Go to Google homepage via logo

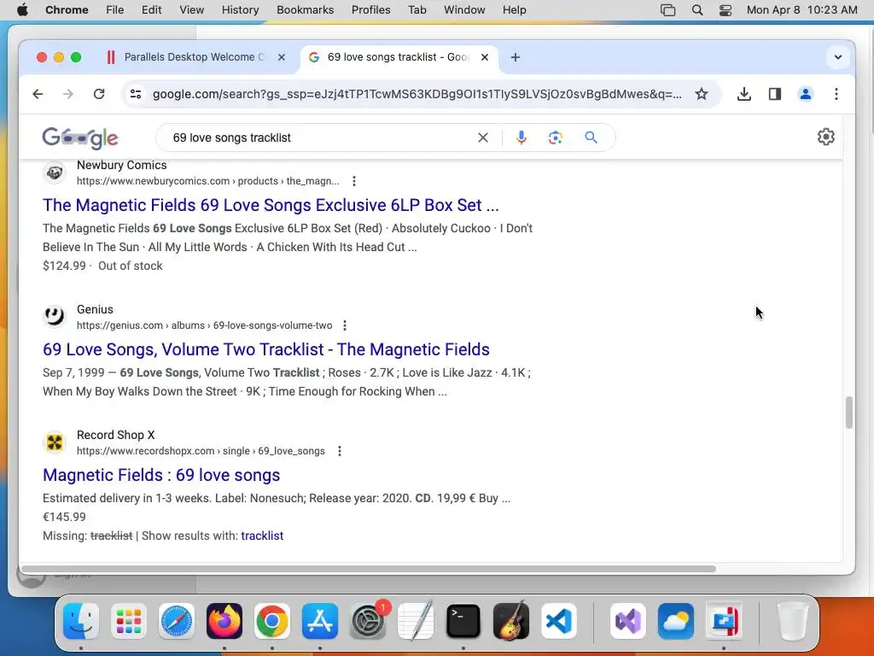[x=80, y=138]
